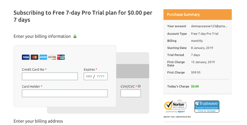
Task: Click the green padlock security icon
Action: (75, 36)
